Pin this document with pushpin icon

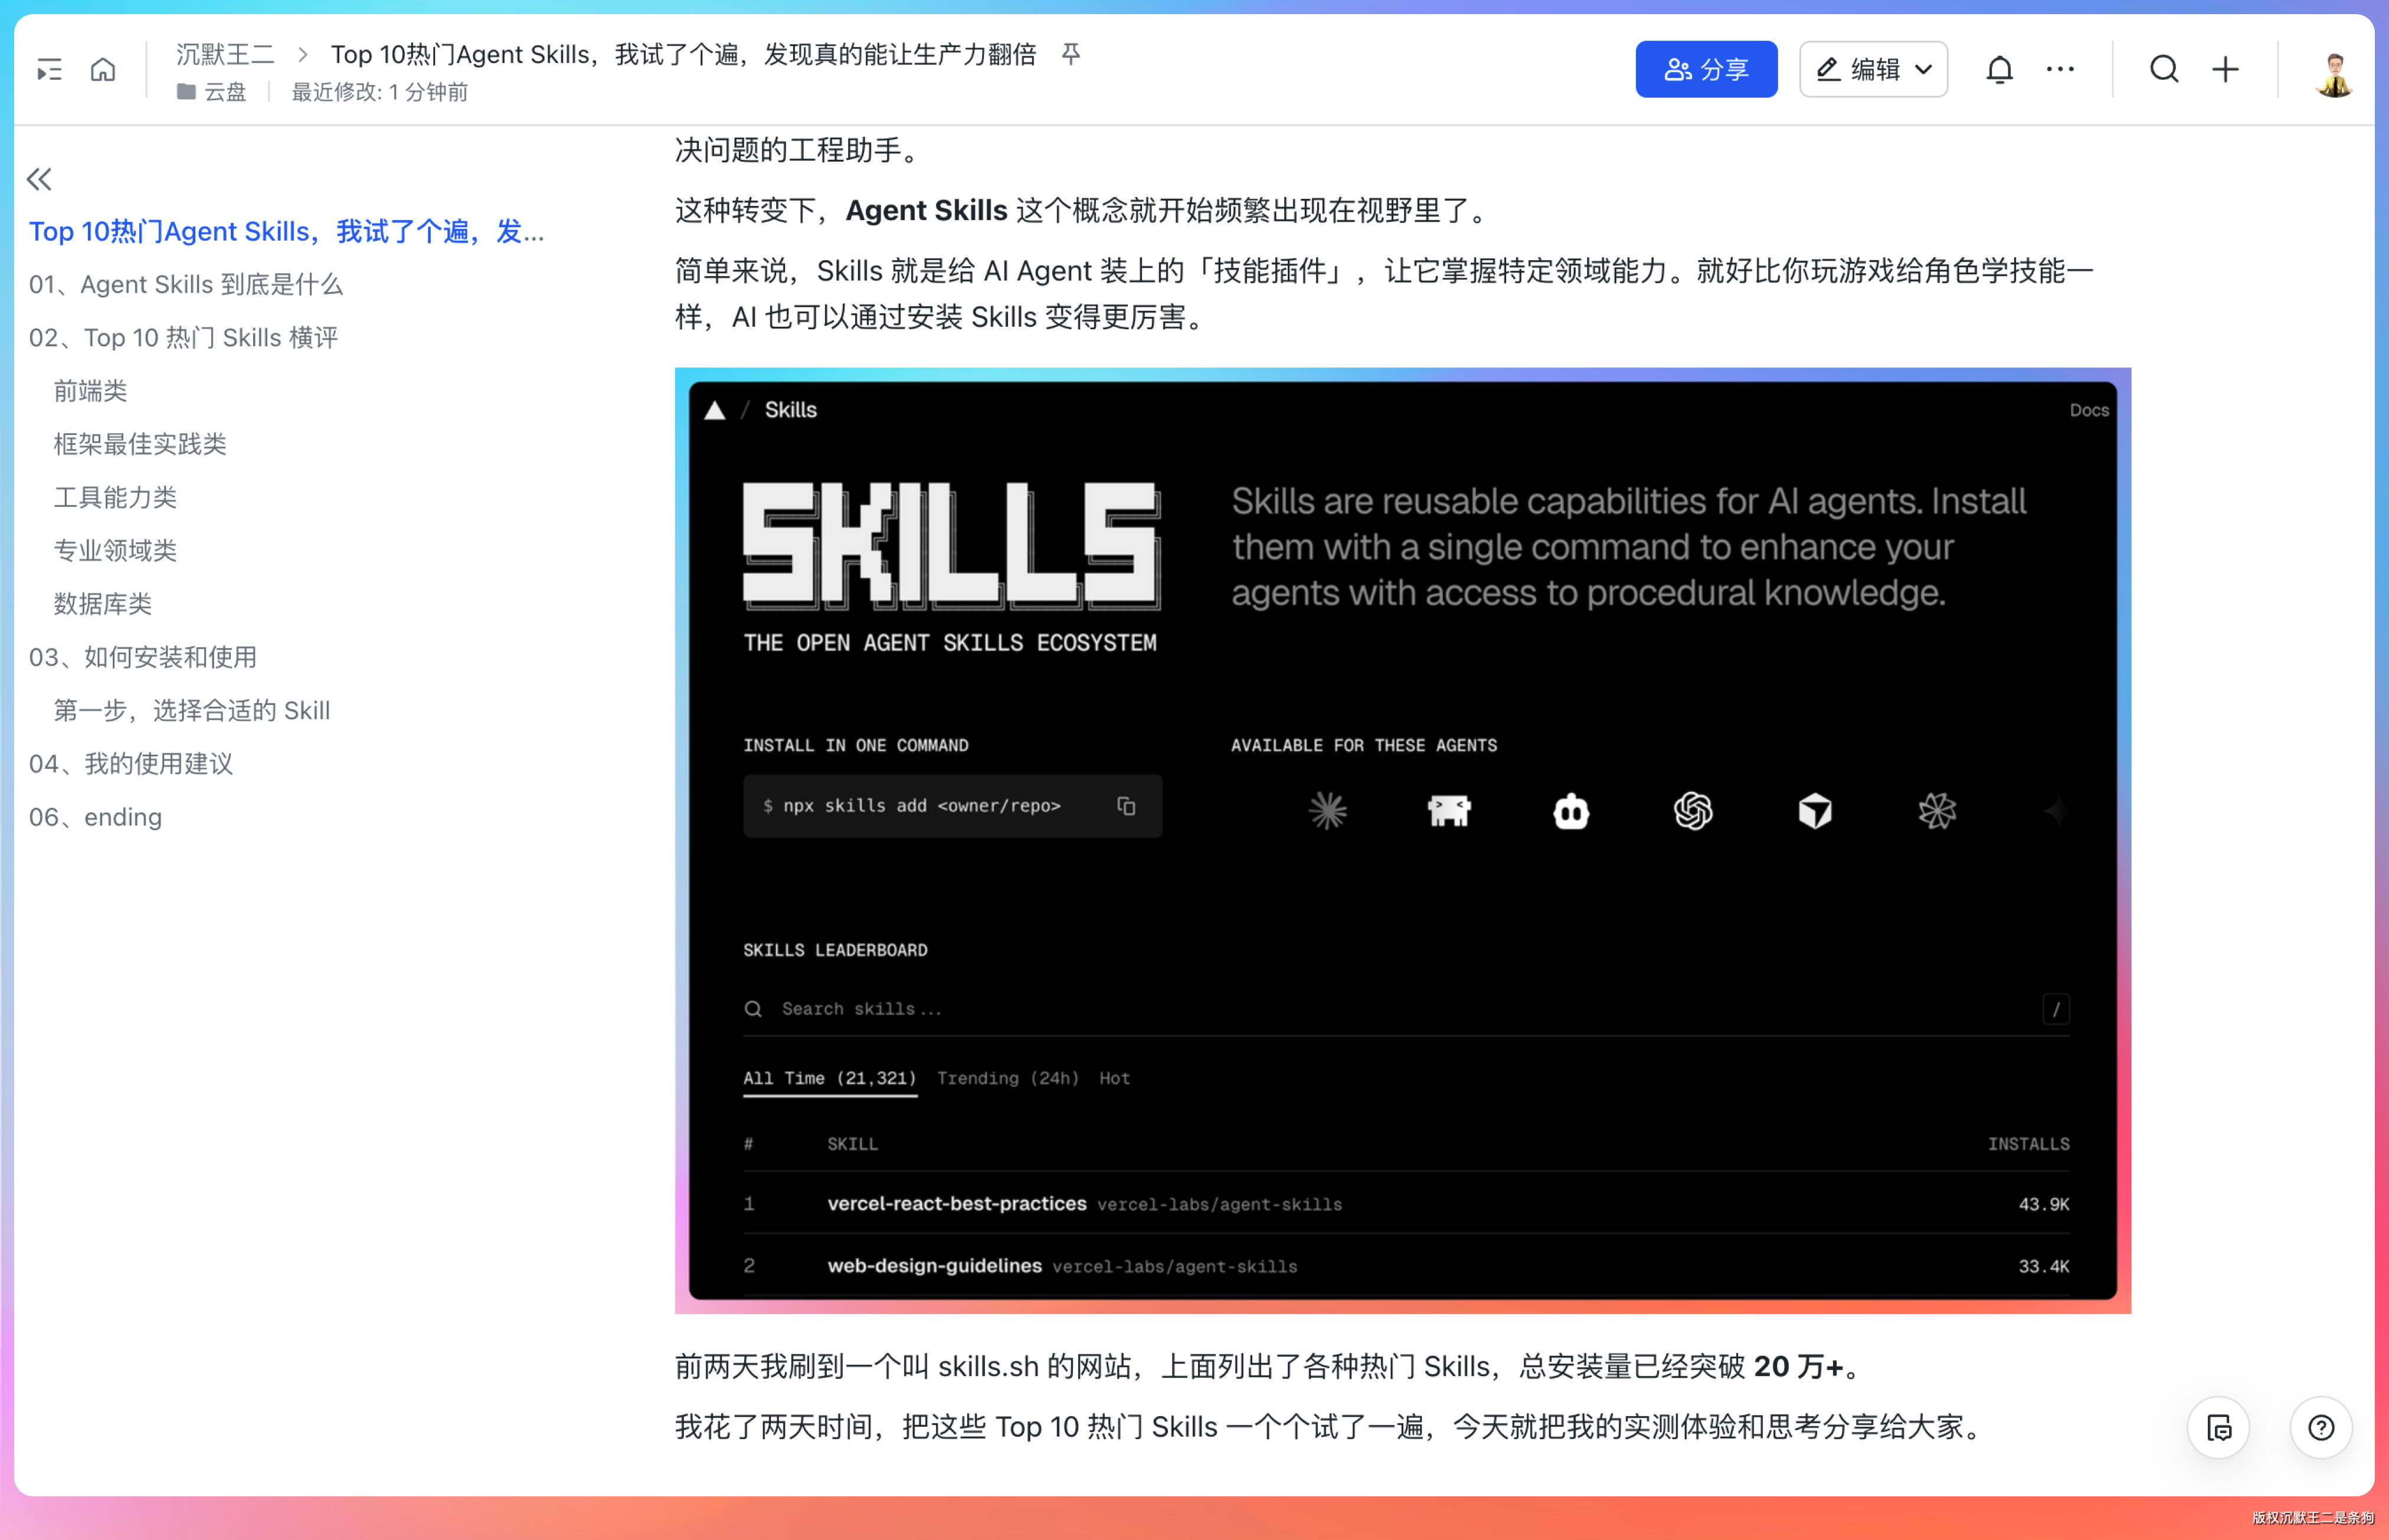[x=1071, y=54]
